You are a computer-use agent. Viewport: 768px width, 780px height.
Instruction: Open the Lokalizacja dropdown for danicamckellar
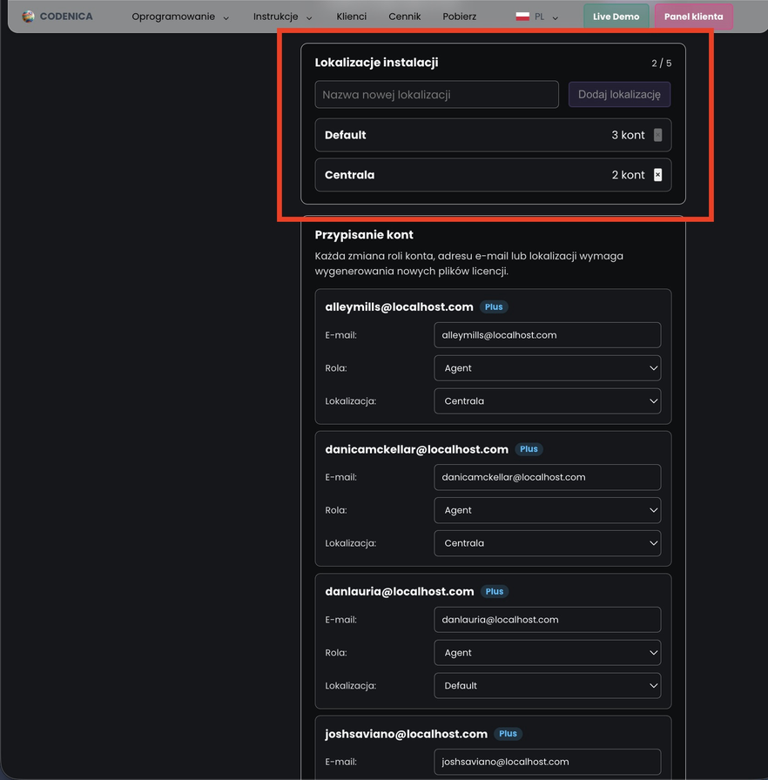pos(547,543)
